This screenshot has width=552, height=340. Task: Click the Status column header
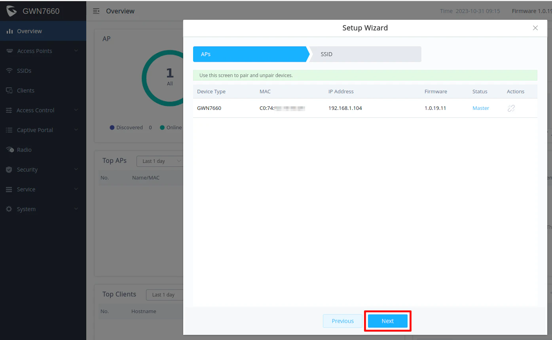click(480, 91)
